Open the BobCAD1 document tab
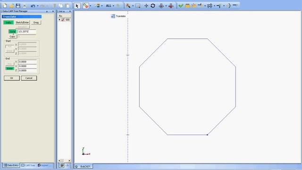The width and height of the screenshot is (302, 170). click(83, 166)
